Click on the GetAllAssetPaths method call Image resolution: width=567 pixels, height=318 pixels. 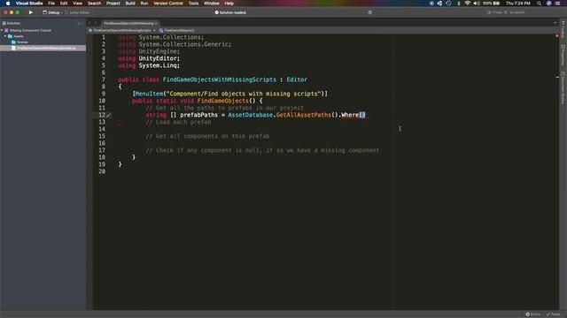[303, 115]
